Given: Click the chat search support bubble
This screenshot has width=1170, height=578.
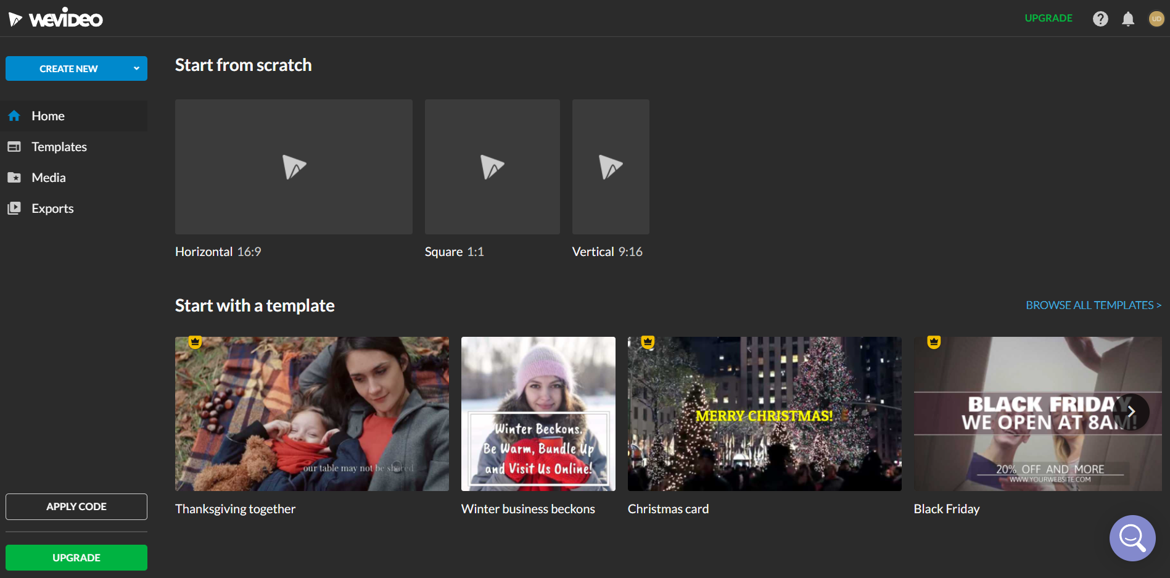Looking at the screenshot, I should (x=1132, y=538).
